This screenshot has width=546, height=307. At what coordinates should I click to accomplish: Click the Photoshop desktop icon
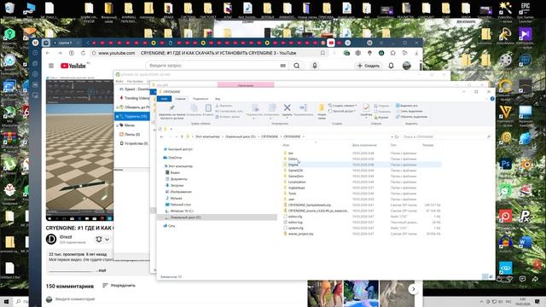(x=505, y=164)
